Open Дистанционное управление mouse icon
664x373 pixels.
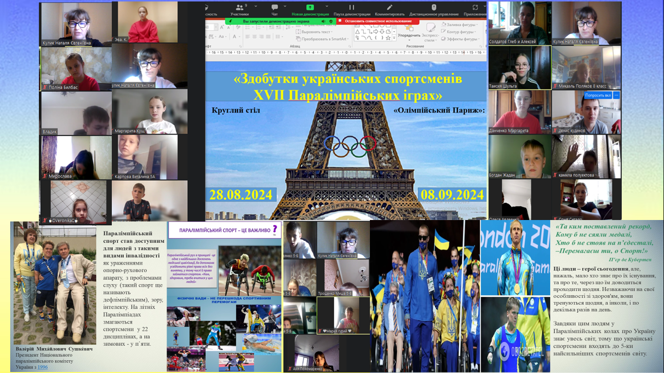pyautogui.click(x=434, y=8)
